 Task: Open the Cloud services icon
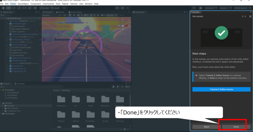(201, 8)
